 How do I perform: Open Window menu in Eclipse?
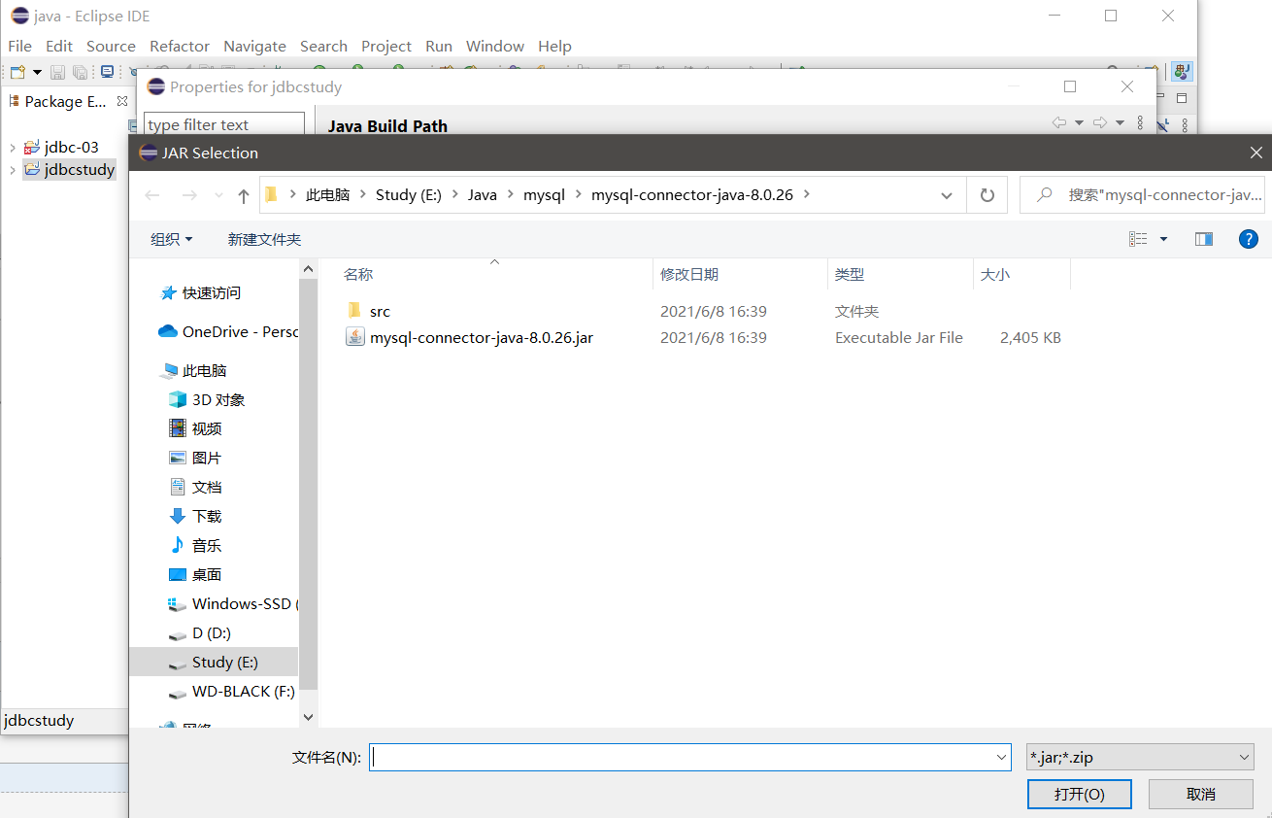coord(495,46)
